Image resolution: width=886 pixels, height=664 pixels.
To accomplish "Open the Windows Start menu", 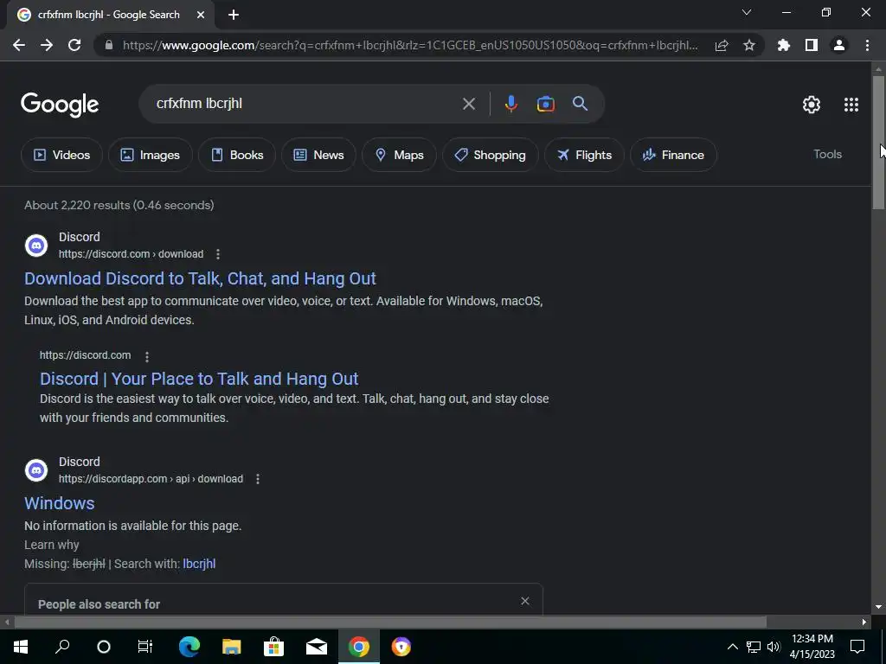I will click(21, 647).
